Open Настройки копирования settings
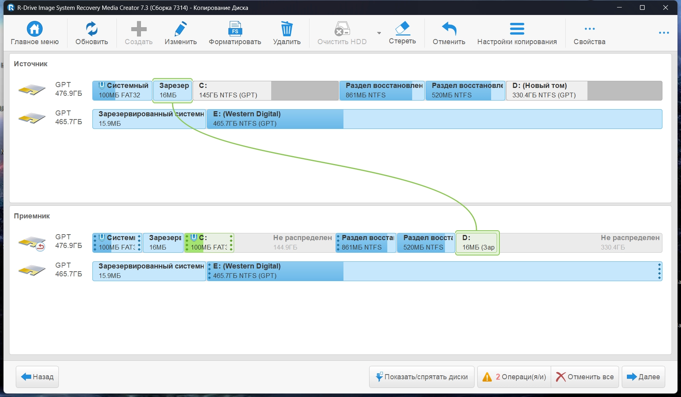 pos(517,33)
